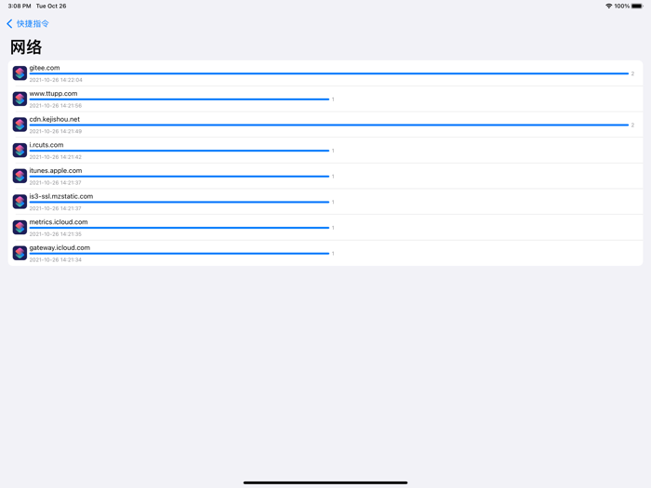
Task: Tap the Shortcuts icon beside www.ttupp.com
Action: pos(20,99)
